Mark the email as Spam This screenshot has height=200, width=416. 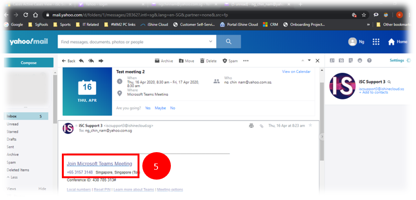coord(230,61)
